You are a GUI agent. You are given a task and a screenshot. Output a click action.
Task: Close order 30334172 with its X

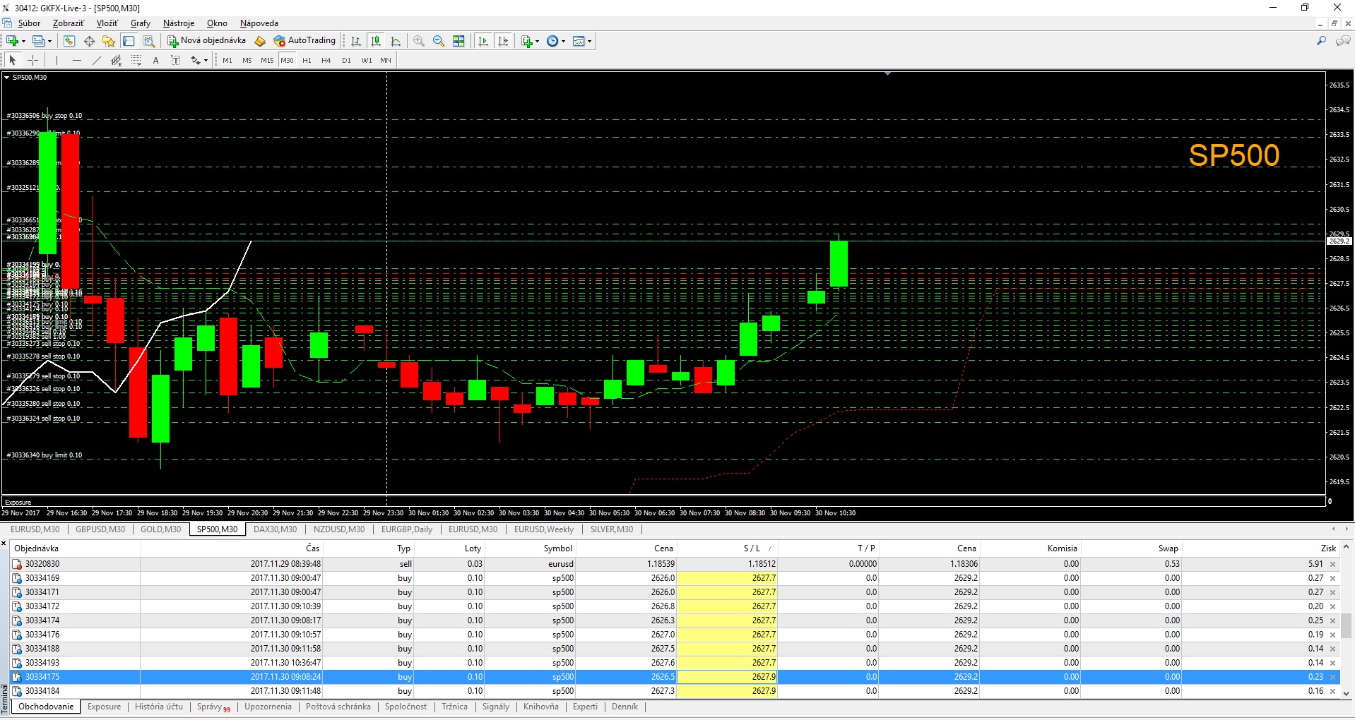(1333, 606)
